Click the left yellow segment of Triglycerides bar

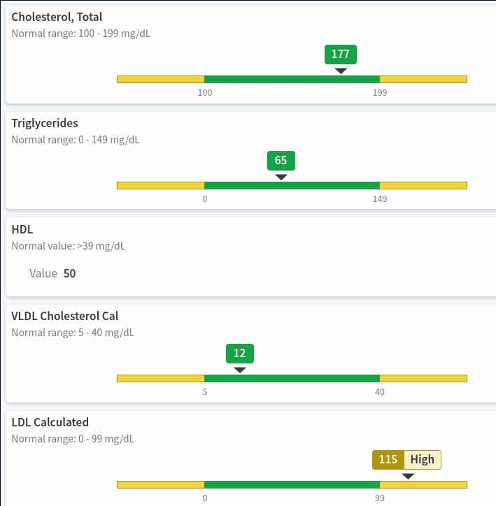[x=160, y=185]
